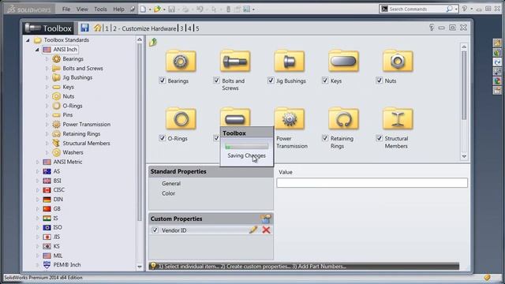Open the Structural Members folder icon
Screen dimensions: 505x284
pyautogui.click(x=398, y=118)
